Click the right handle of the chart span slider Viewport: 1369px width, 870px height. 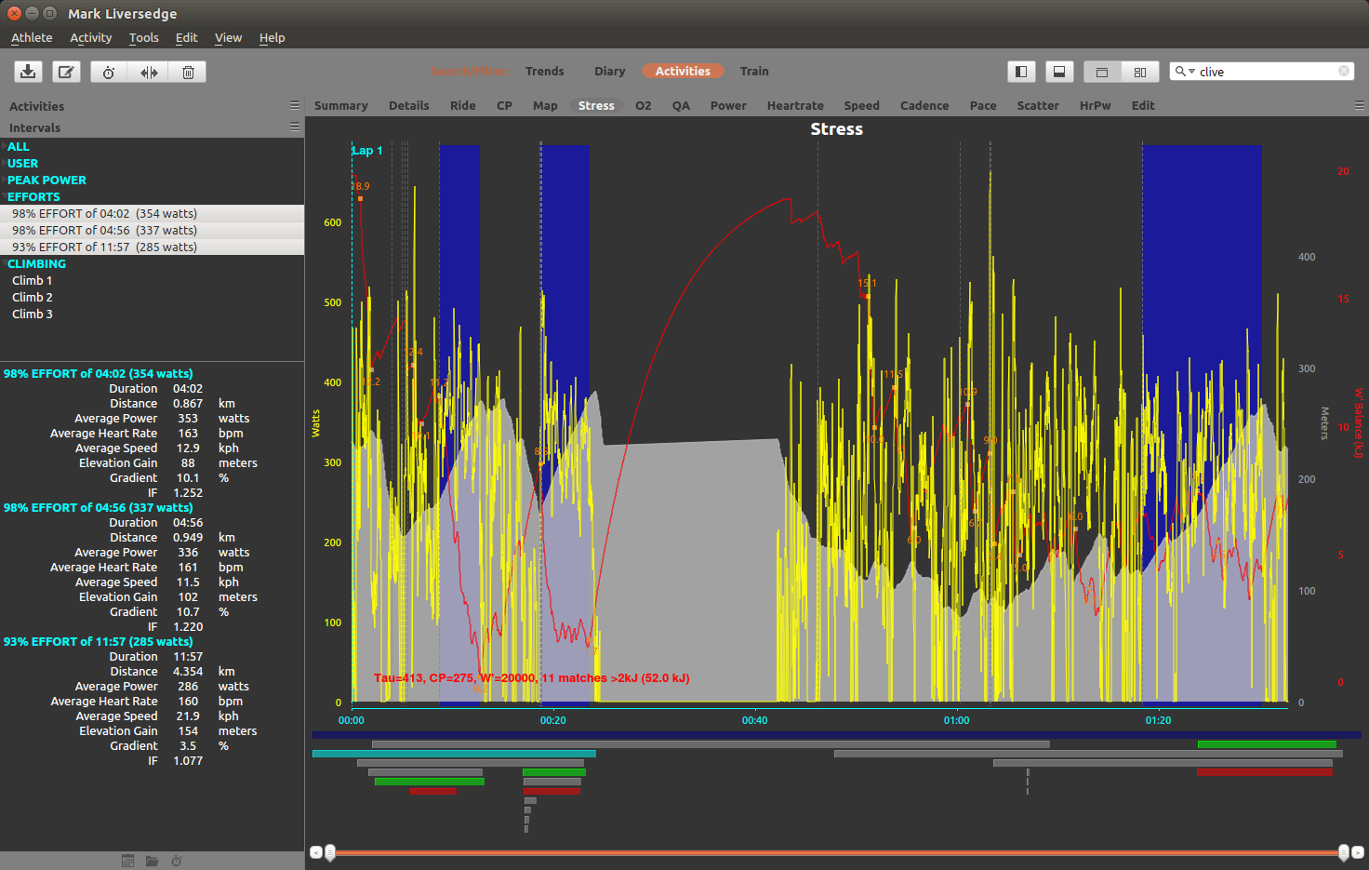pos(1344,852)
